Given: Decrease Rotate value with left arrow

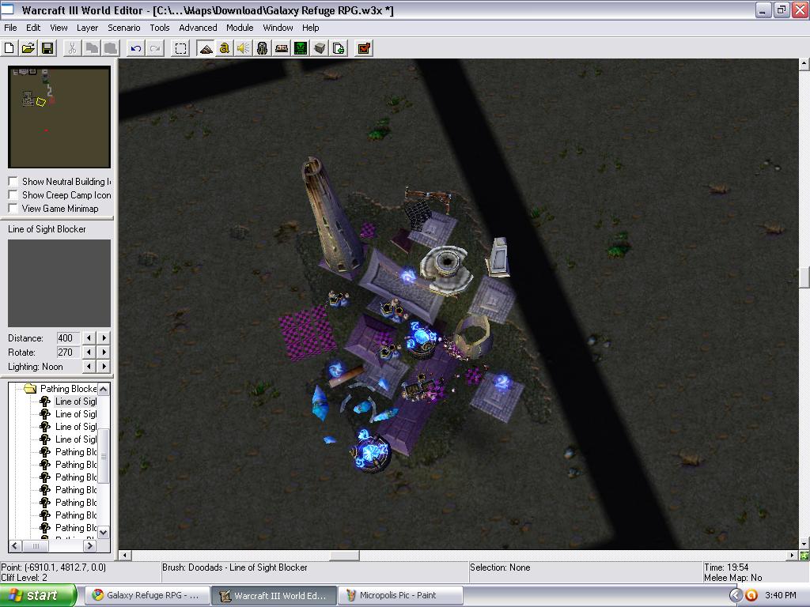Looking at the screenshot, I should (89, 352).
